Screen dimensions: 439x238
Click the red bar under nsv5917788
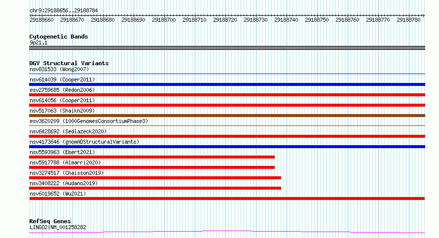coord(152,167)
